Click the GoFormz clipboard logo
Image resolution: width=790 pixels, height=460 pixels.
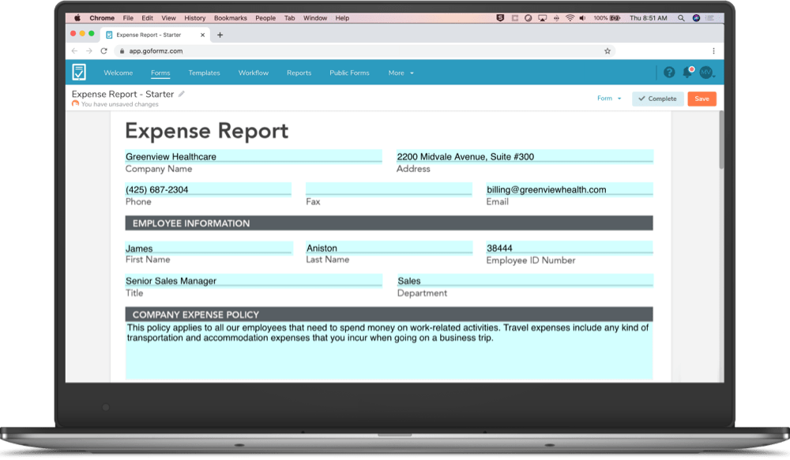click(x=79, y=72)
